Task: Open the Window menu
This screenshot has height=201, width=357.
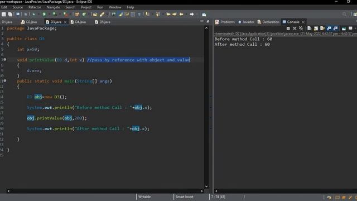Action: pos(115,7)
